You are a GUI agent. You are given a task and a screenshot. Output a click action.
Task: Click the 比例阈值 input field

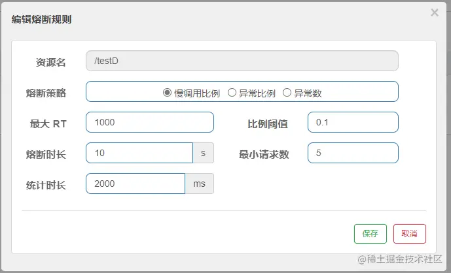(353, 122)
